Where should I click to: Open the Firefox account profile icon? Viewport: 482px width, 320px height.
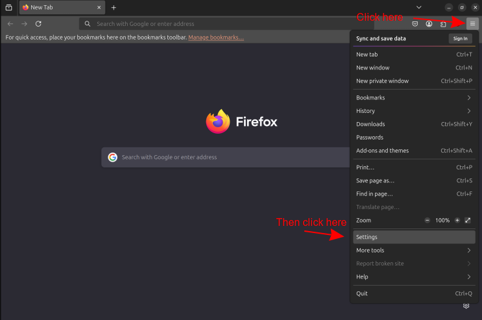pos(429,24)
